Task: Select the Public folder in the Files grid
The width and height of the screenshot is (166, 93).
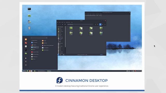Action: [x=81, y=33]
